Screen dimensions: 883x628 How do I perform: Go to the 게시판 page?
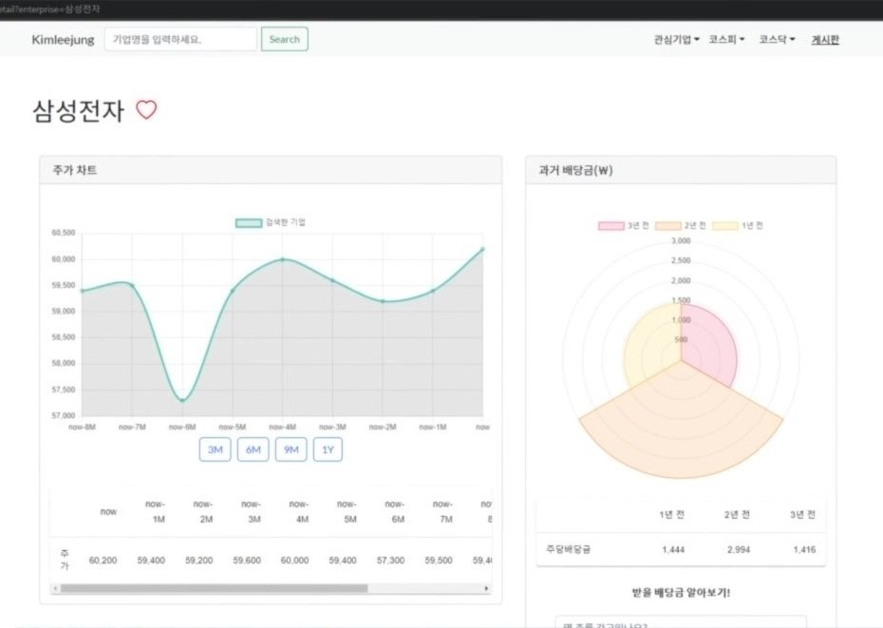[825, 40]
